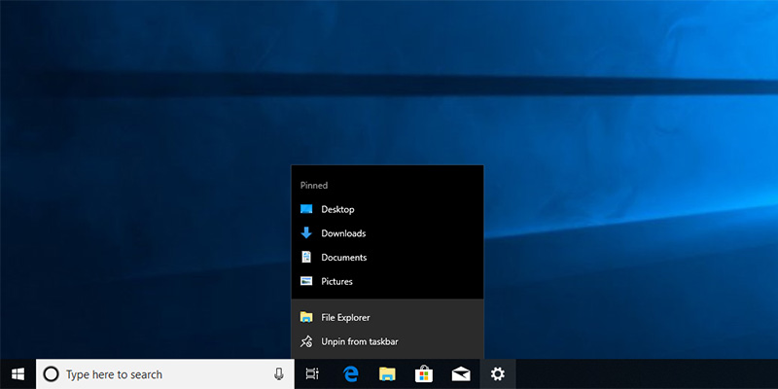This screenshot has width=778, height=389.
Task: Click File Explorer entry in jump list
Action: (345, 317)
